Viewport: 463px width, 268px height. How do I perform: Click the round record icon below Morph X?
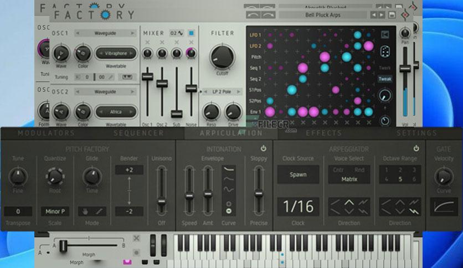click(x=136, y=252)
